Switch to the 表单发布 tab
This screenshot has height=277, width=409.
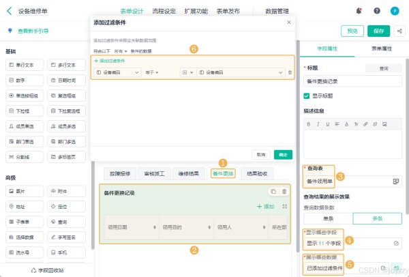228,11
